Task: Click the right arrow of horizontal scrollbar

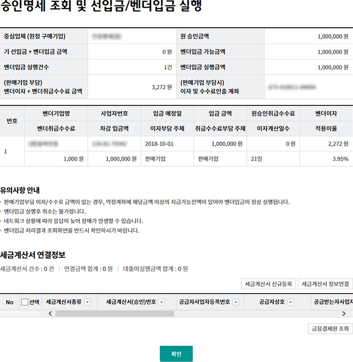Action: point(344,313)
